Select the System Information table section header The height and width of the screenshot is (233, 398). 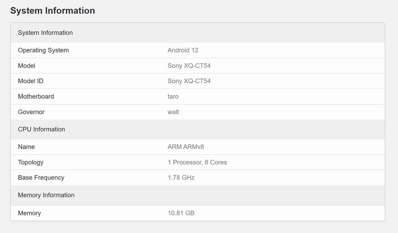pos(45,33)
